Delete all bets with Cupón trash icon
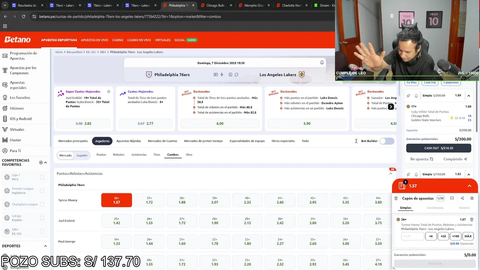The image size is (480, 270). click(396, 198)
